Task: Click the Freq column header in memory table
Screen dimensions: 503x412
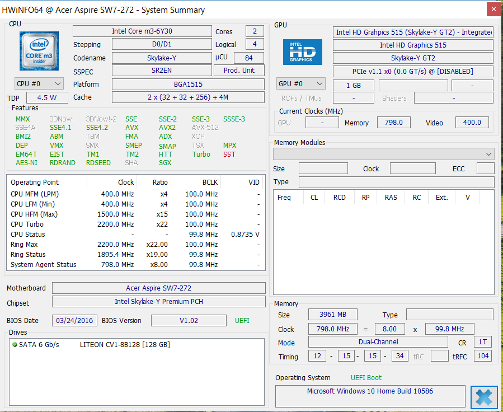Action: (284, 198)
